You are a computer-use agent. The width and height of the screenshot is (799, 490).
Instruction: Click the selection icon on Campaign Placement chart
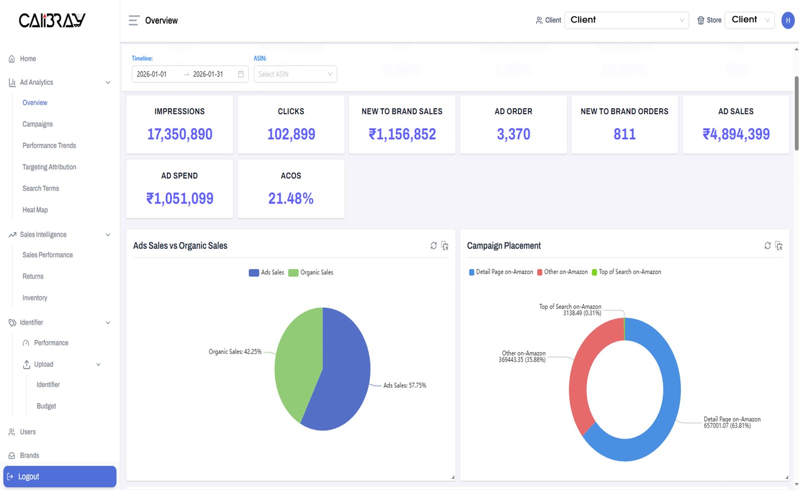coord(779,246)
